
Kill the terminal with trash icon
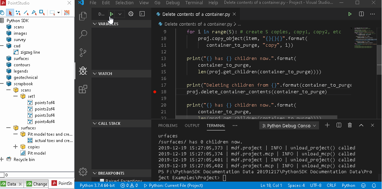tap(350, 125)
